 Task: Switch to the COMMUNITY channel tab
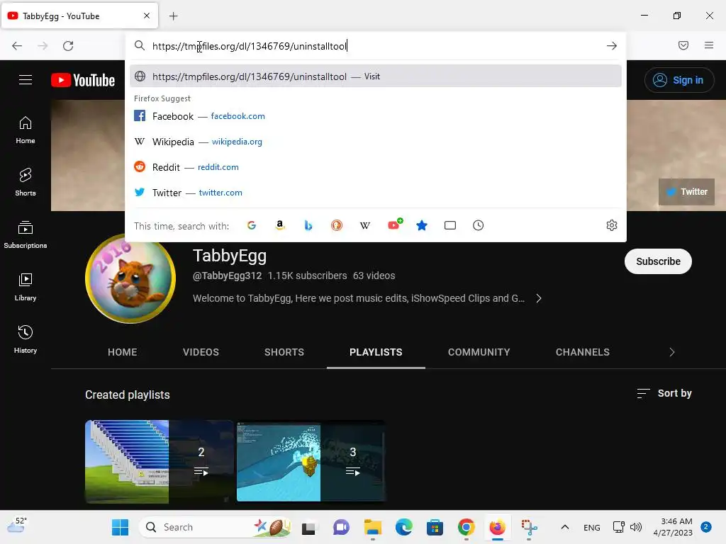tap(479, 352)
